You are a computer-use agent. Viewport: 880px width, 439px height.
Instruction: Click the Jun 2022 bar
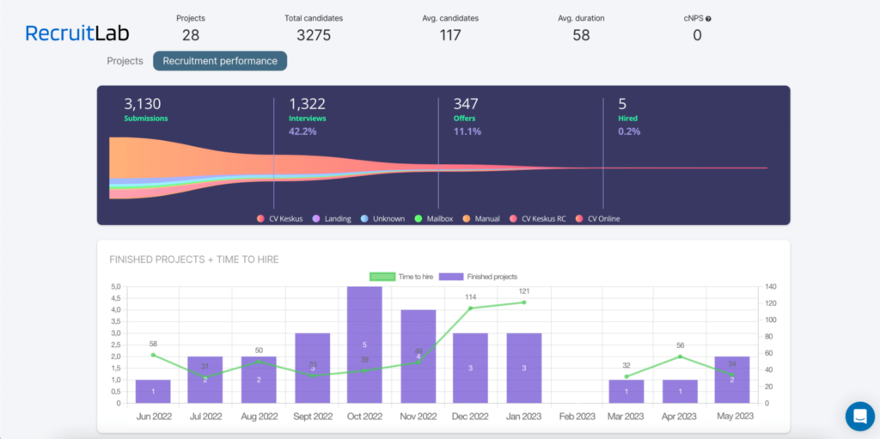pyautogui.click(x=153, y=391)
